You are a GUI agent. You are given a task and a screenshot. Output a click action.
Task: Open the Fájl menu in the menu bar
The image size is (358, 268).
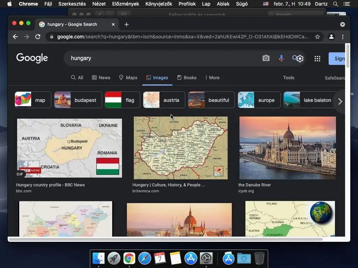pos(48,4)
